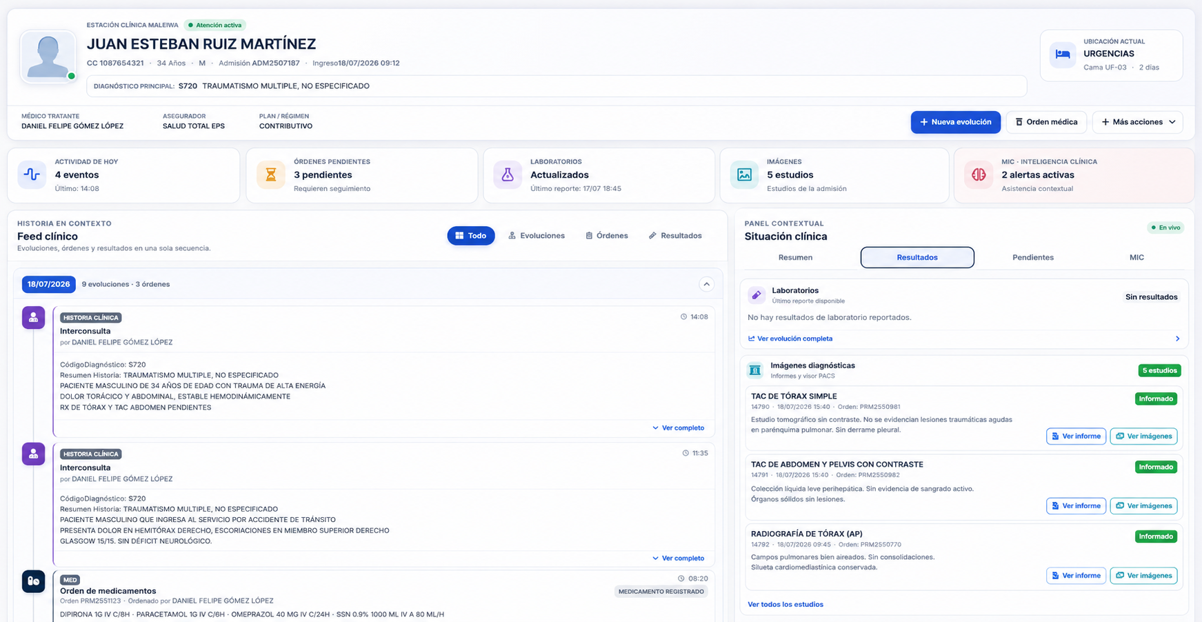Click the Sin resultados label
The width and height of the screenshot is (1202, 622).
tap(1151, 297)
